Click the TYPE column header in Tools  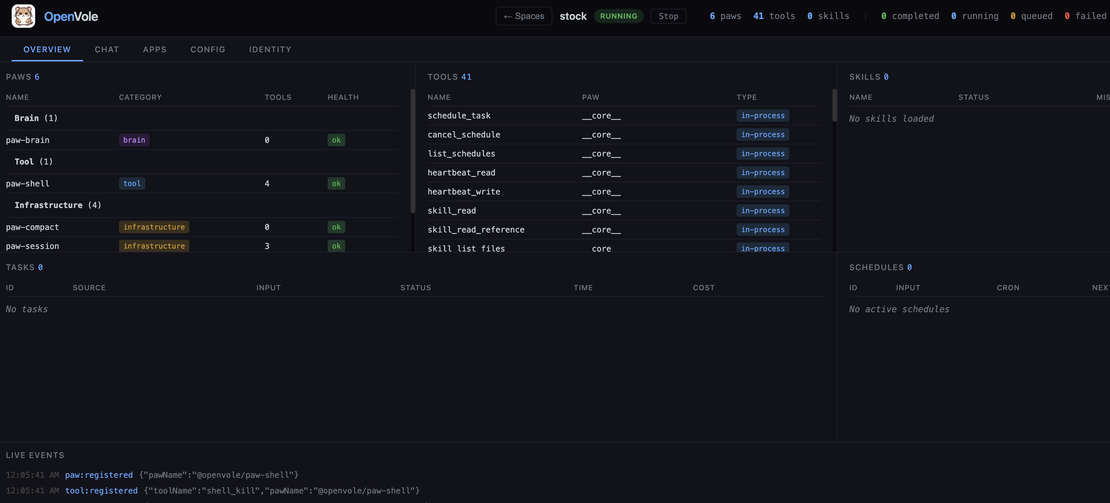point(746,97)
